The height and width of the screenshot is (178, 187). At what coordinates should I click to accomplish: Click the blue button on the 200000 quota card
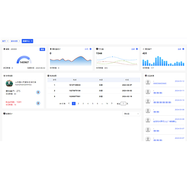(x=42, y=49)
